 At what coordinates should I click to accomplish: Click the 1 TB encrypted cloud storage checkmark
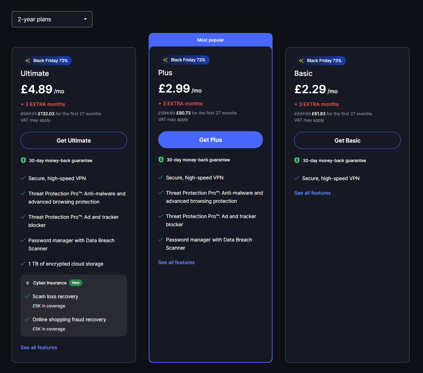pos(23,263)
